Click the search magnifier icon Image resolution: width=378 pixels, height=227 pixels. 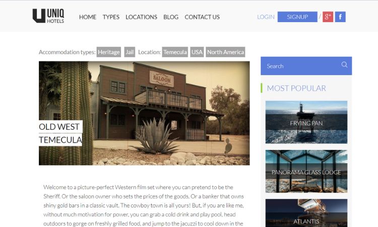(344, 65)
